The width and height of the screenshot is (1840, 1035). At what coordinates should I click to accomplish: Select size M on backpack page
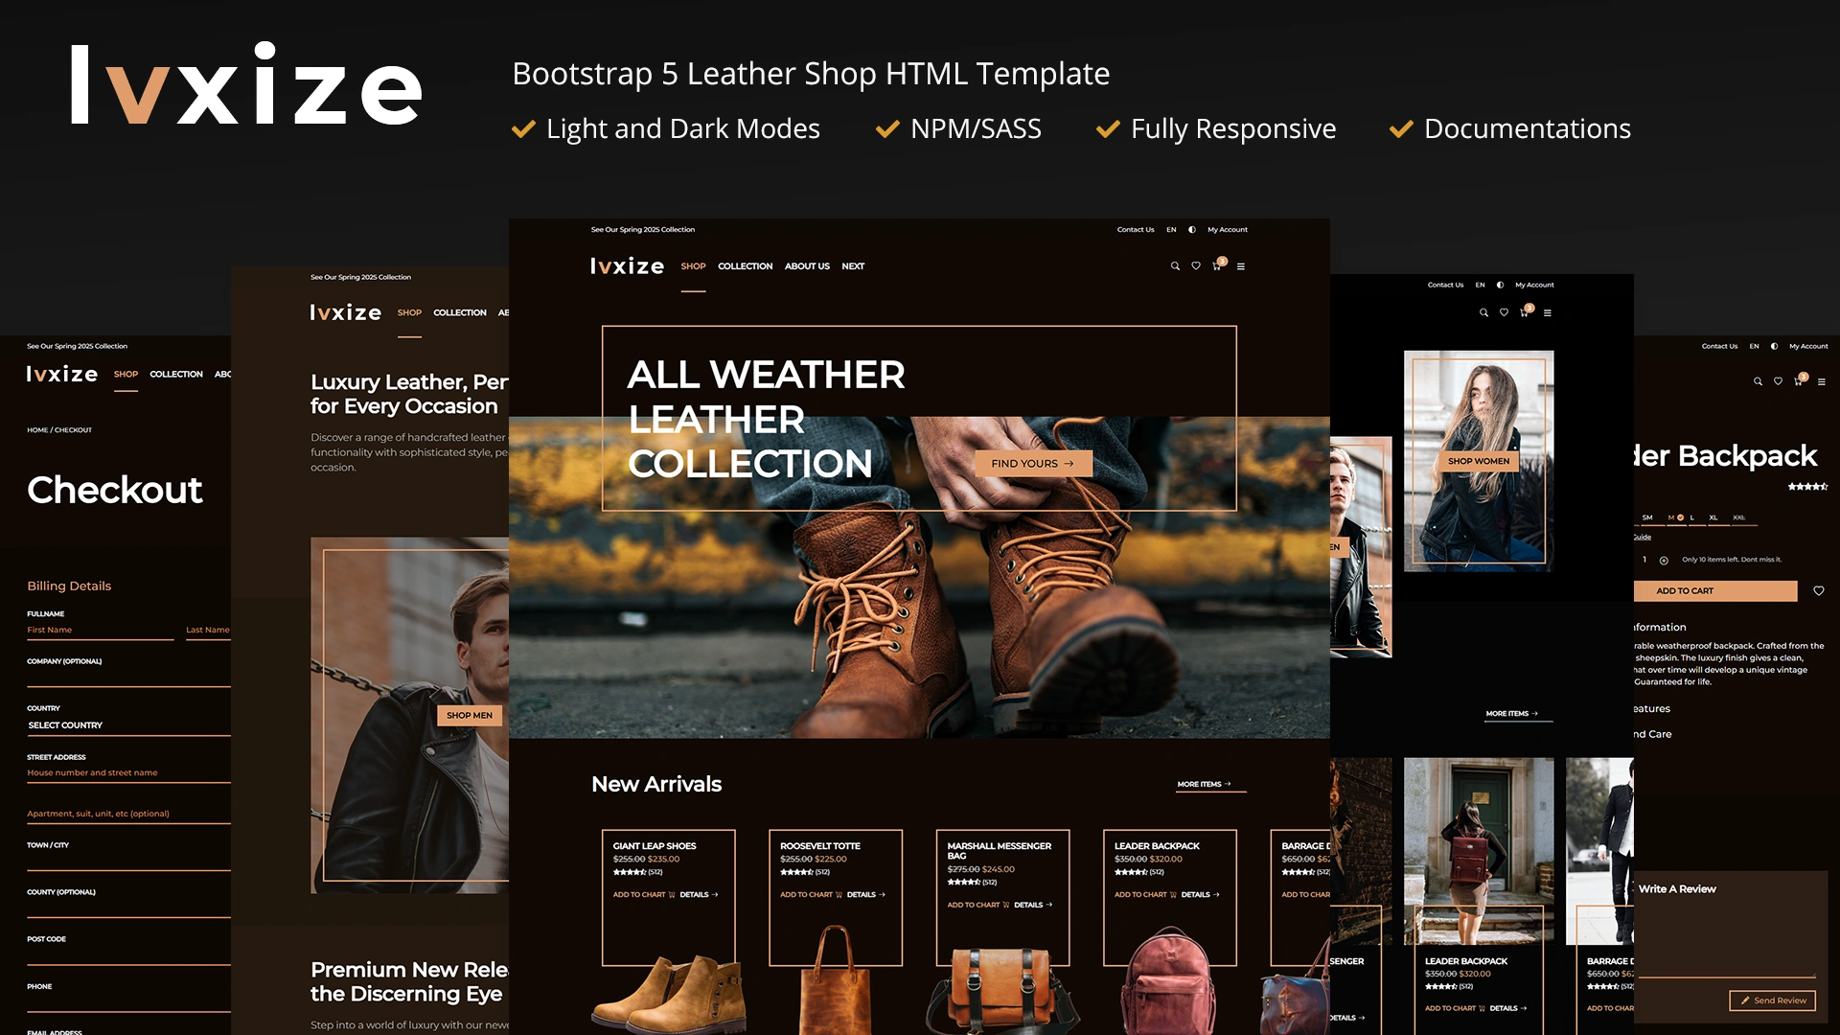[x=1675, y=517]
